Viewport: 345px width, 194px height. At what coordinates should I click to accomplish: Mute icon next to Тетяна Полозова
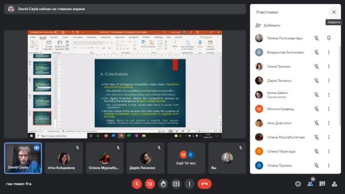coord(316,38)
